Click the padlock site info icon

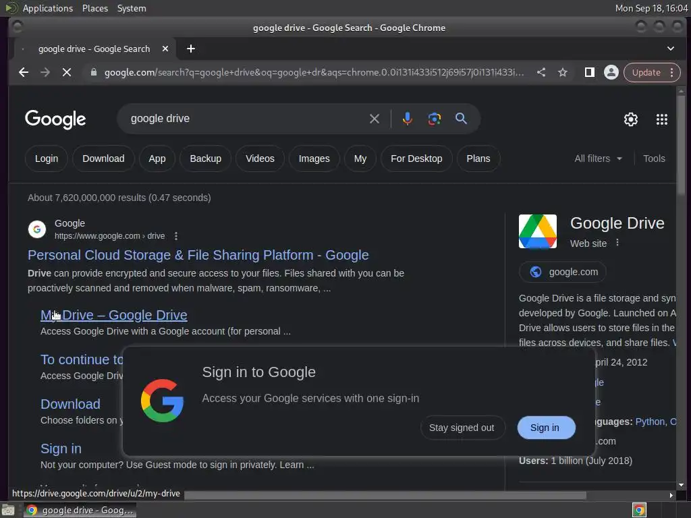pos(93,72)
